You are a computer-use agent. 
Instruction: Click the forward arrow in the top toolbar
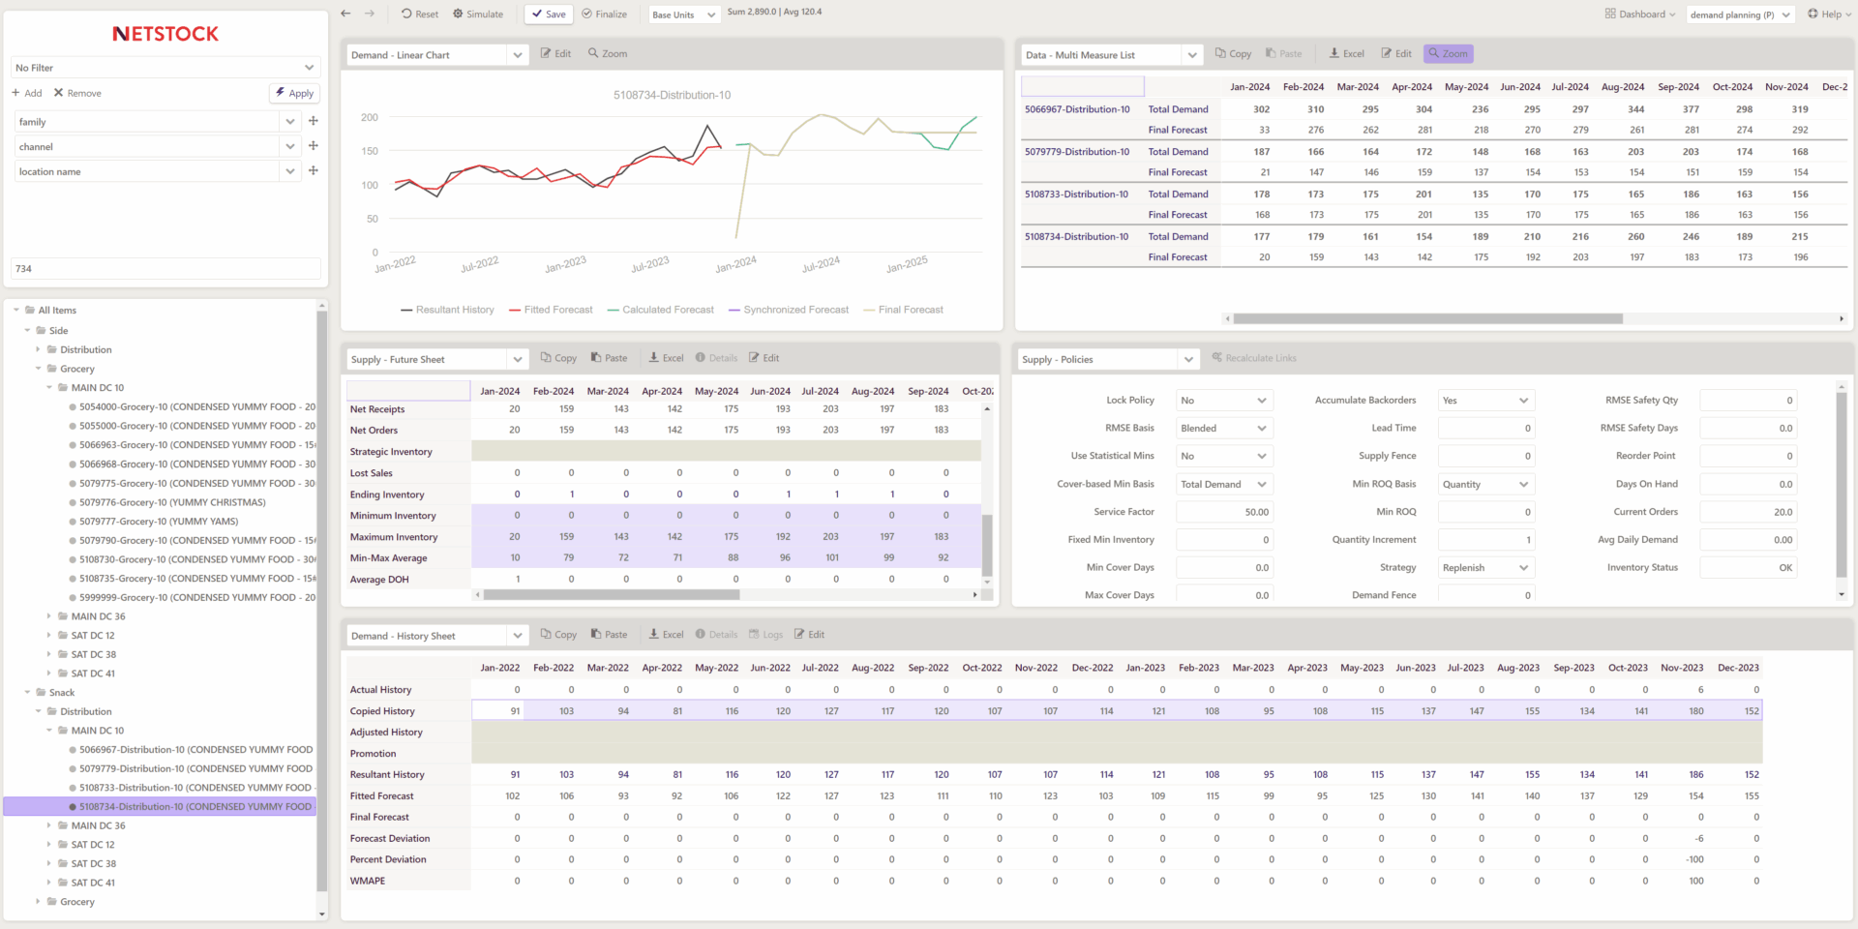coord(370,14)
